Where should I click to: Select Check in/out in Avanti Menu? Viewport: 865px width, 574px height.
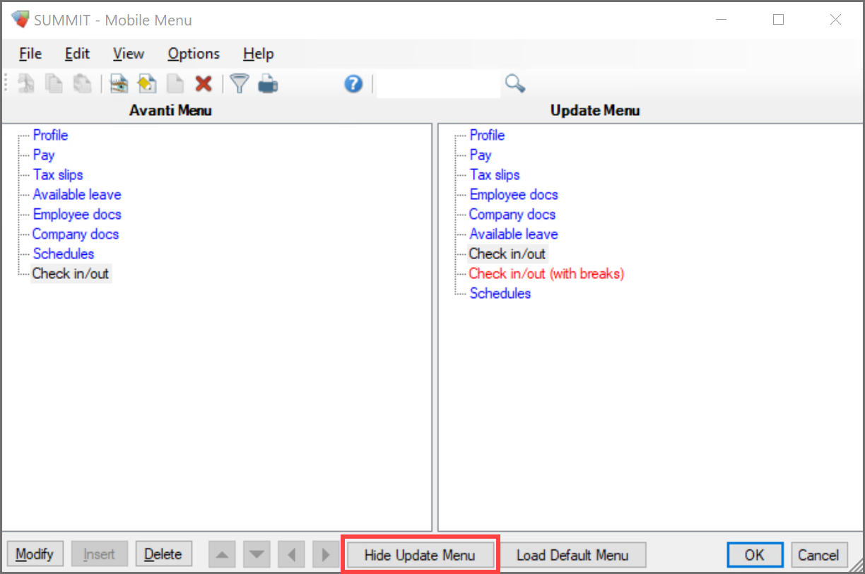point(71,273)
